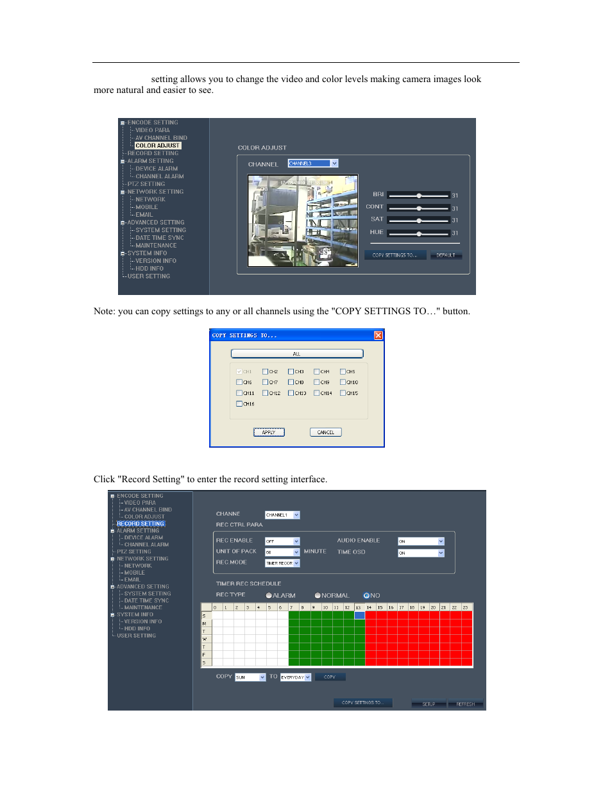The width and height of the screenshot is (612, 792).
Task: Click the HUE slider
Action: tap(419, 233)
